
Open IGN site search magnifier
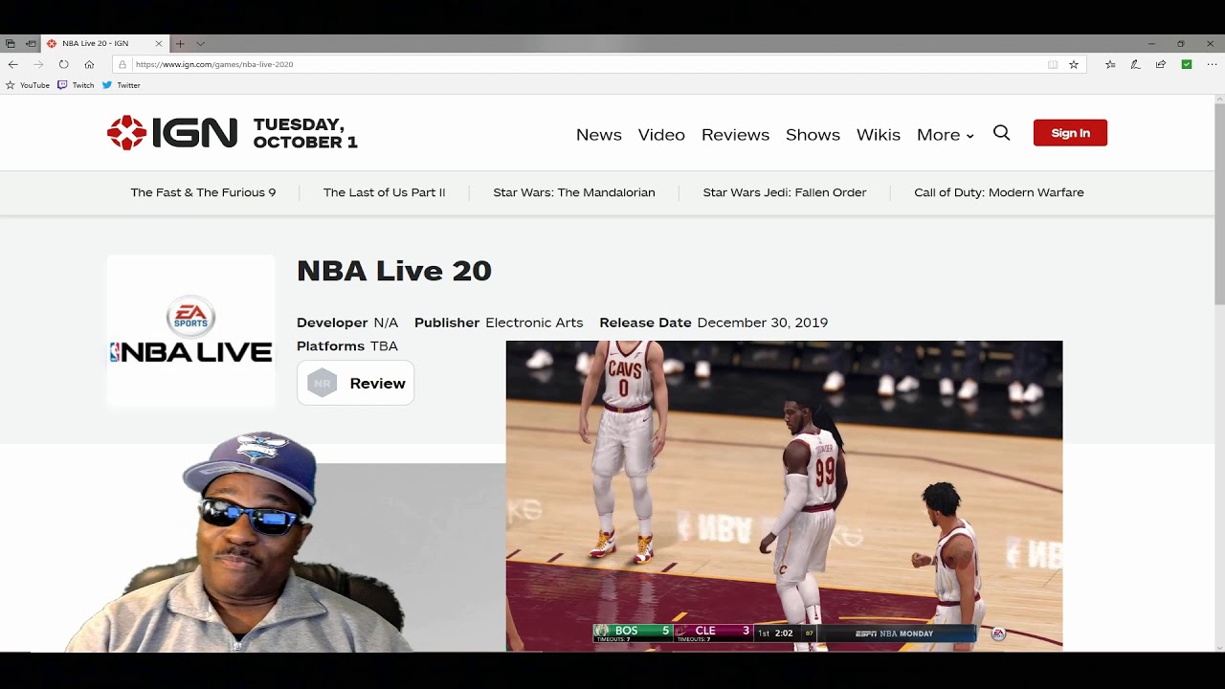click(1001, 133)
